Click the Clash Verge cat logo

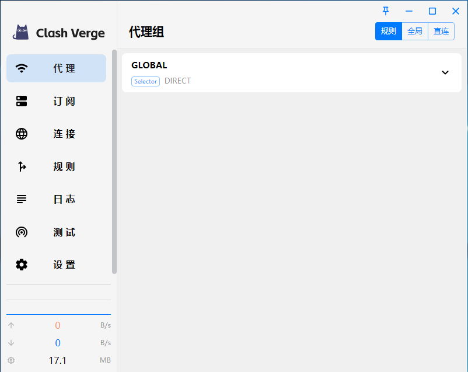tap(21, 33)
